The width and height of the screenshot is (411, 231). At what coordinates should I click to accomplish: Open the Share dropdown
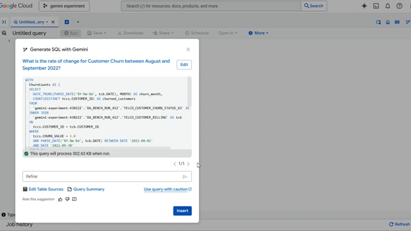pos(163,33)
